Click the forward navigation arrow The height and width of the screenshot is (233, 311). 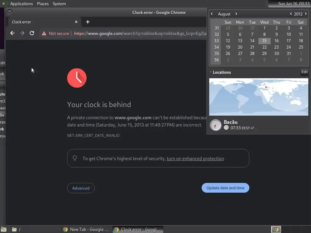(x=22, y=33)
